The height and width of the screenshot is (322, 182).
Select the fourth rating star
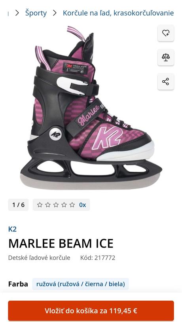(64, 205)
